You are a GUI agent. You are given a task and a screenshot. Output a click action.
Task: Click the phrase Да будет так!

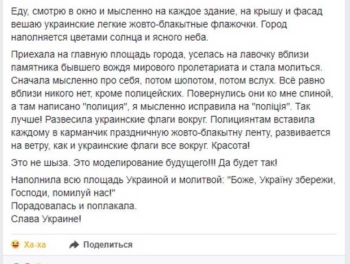click(248, 162)
